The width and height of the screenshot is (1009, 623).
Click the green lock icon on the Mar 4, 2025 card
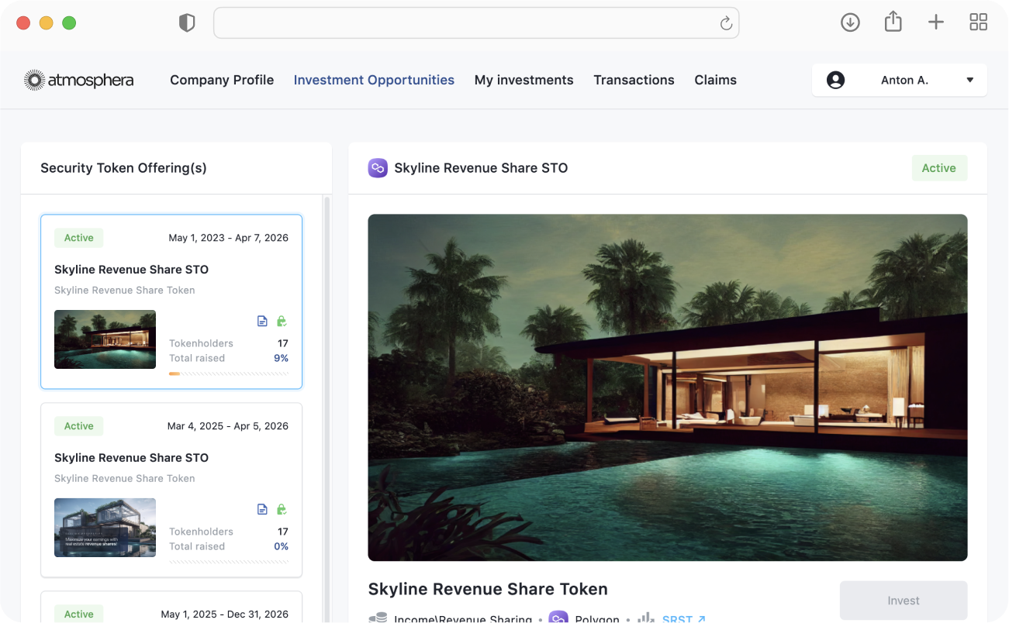pos(282,509)
